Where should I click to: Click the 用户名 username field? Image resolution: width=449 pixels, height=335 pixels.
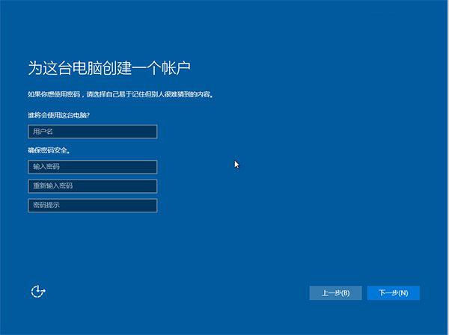[93, 132]
